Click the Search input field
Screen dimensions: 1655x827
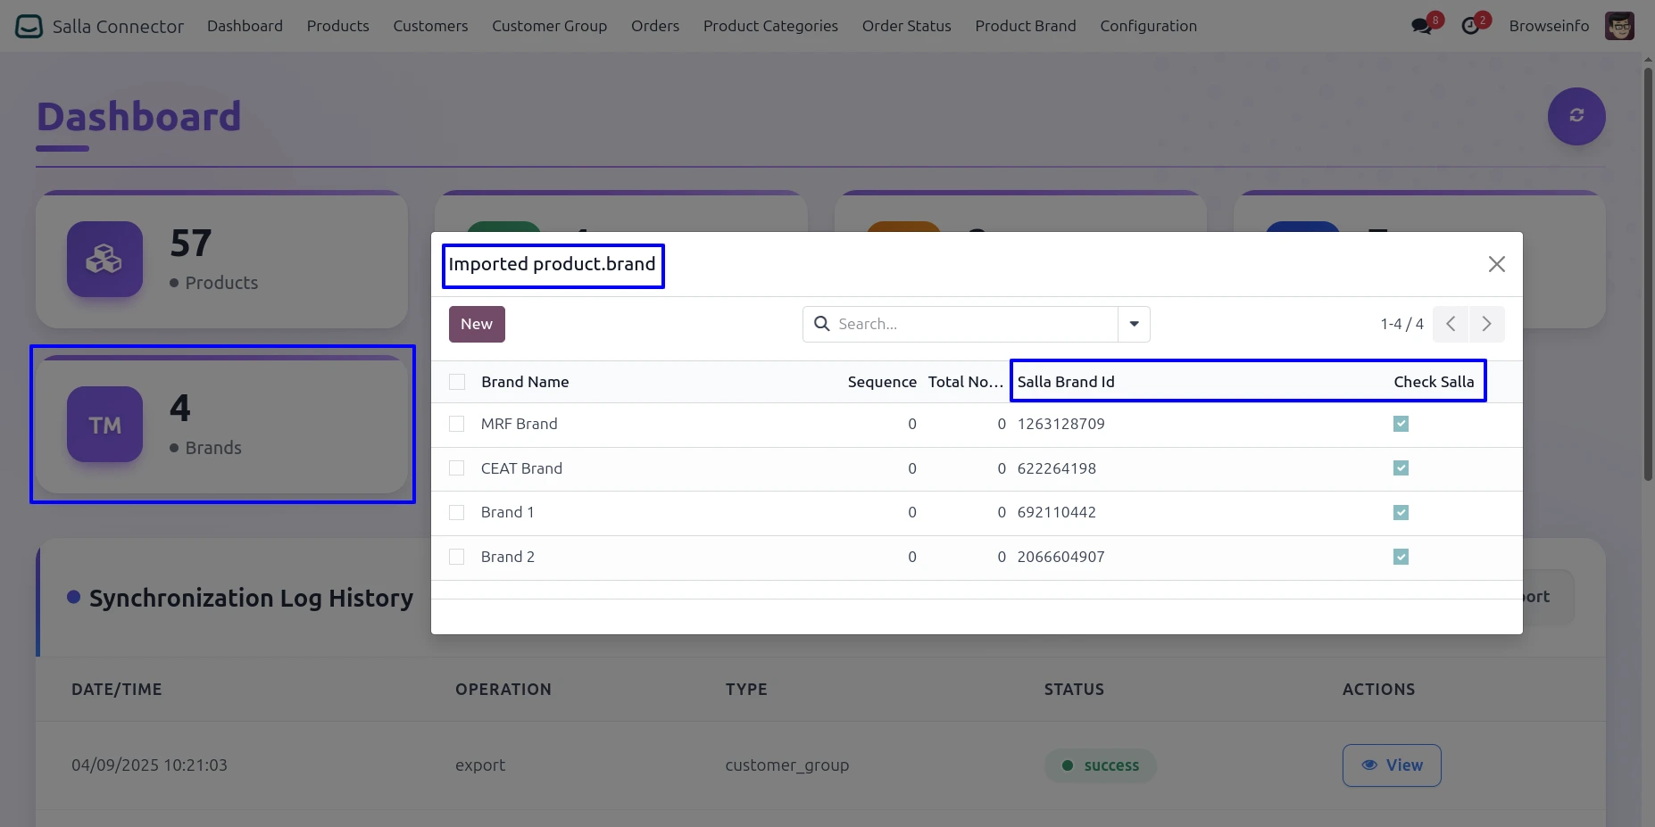pos(973,324)
